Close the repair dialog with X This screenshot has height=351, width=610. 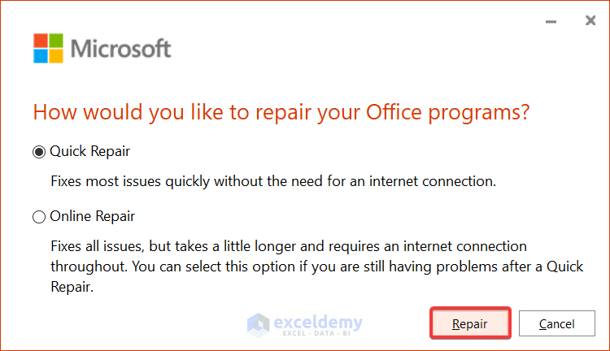(x=590, y=21)
